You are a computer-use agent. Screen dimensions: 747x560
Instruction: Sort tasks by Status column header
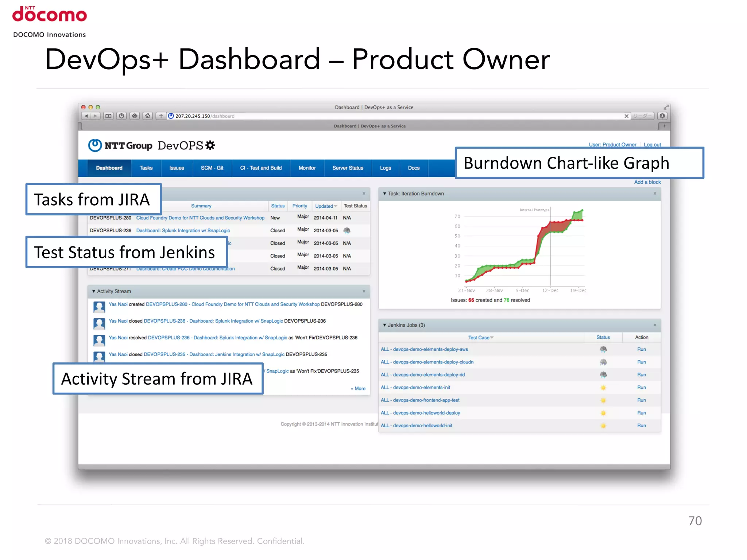(x=278, y=206)
